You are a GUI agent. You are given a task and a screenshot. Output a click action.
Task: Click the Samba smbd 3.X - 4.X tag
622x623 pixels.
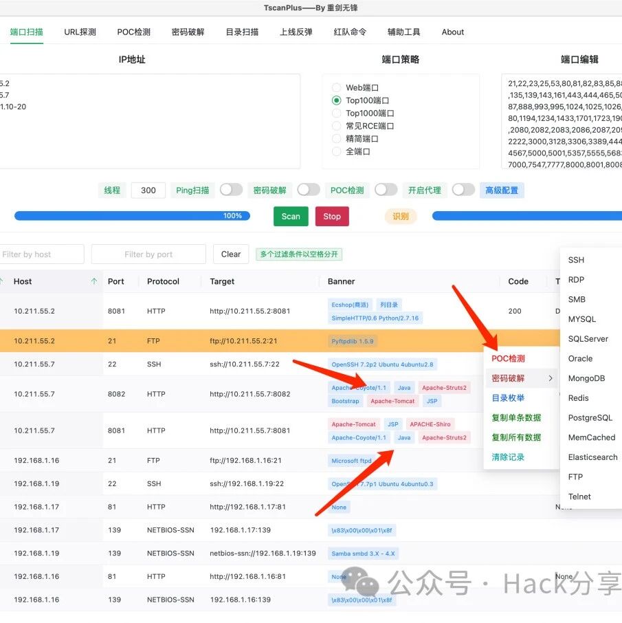tap(363, 553)
